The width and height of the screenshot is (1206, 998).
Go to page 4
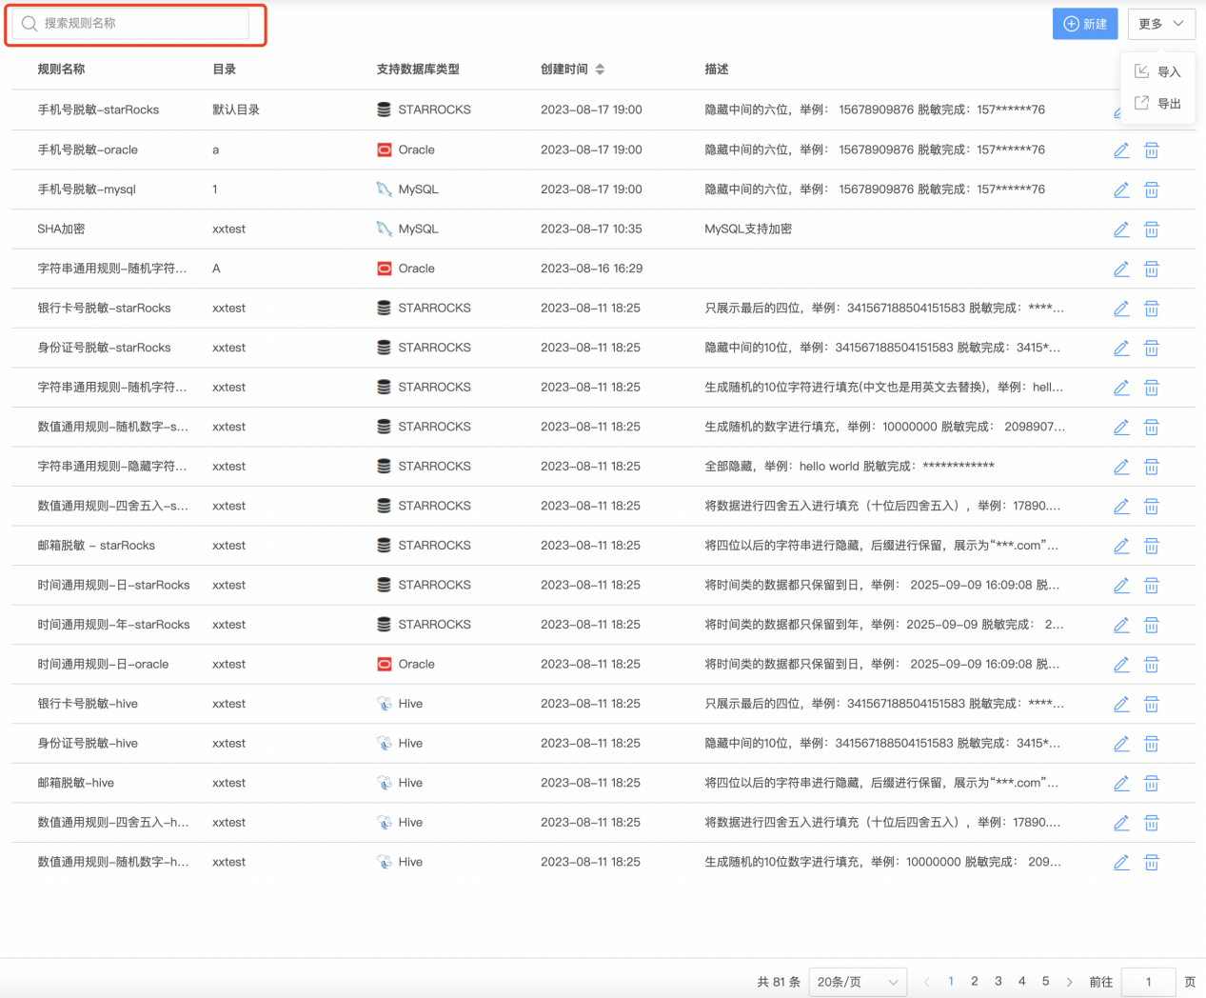1022,981
